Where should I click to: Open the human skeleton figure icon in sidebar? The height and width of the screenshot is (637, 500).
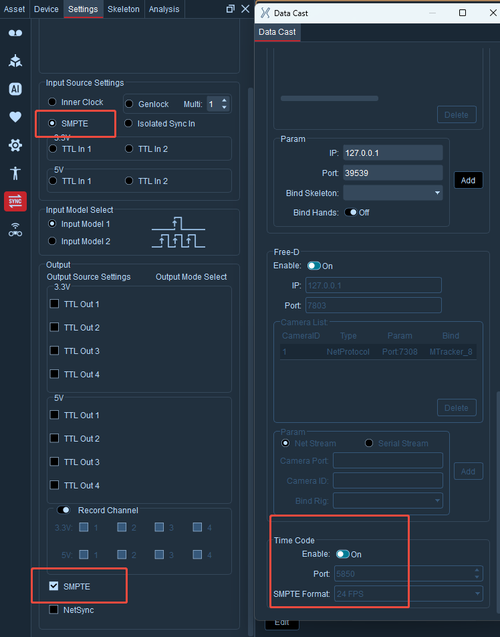pos(15,173)
